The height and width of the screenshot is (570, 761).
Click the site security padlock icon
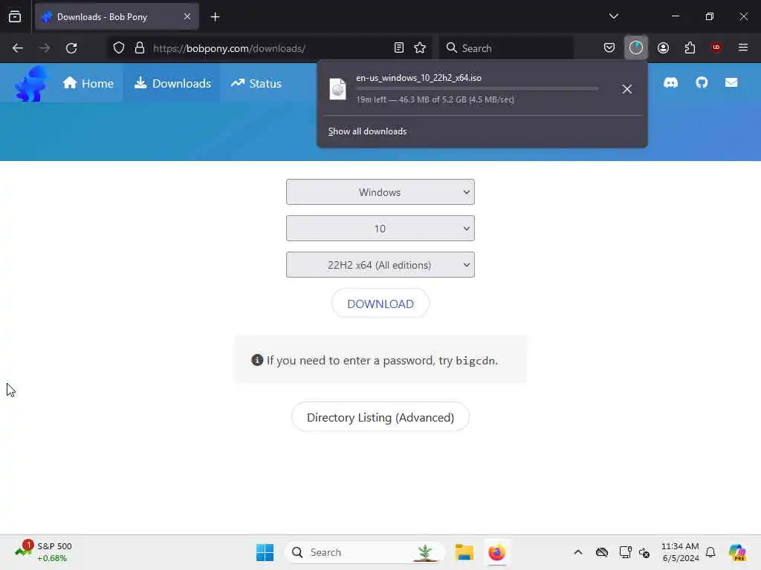pos(140,48)
